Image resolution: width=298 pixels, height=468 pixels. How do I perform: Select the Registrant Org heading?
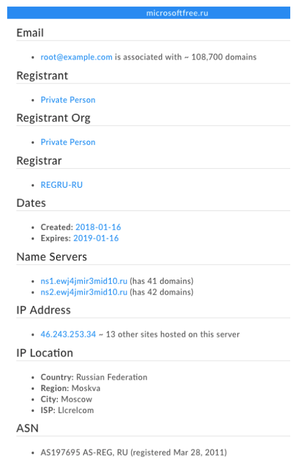pyautogui.click(x=54, y=118)
